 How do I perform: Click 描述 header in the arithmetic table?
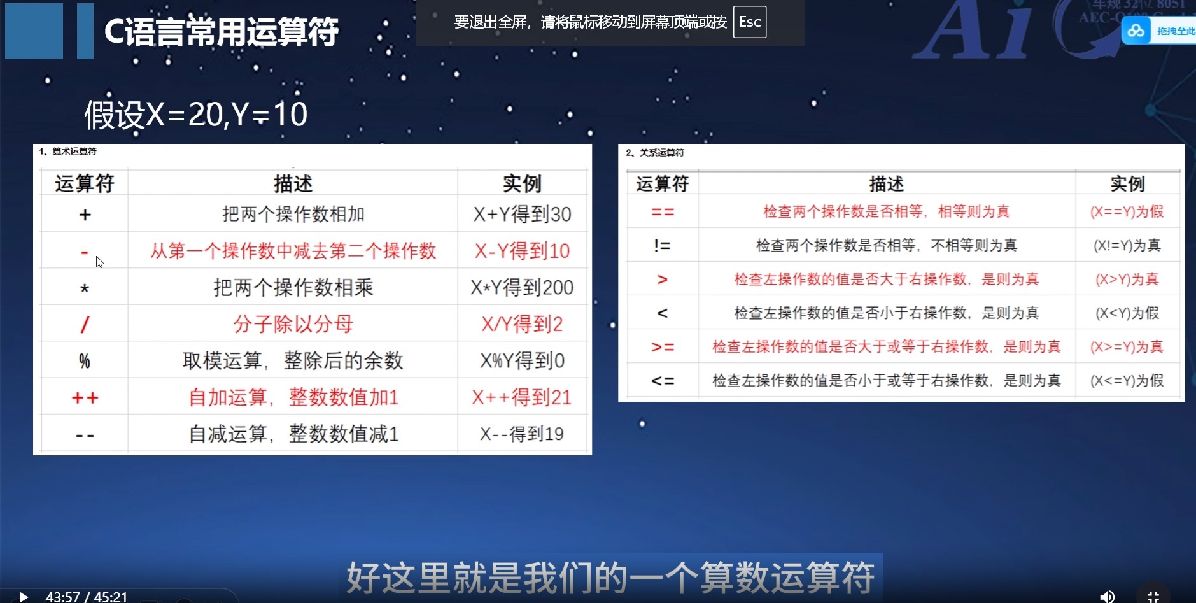[293, 183]
